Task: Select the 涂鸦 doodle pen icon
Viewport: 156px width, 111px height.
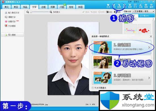Action: pyautogui.click(x=141, y=6)
